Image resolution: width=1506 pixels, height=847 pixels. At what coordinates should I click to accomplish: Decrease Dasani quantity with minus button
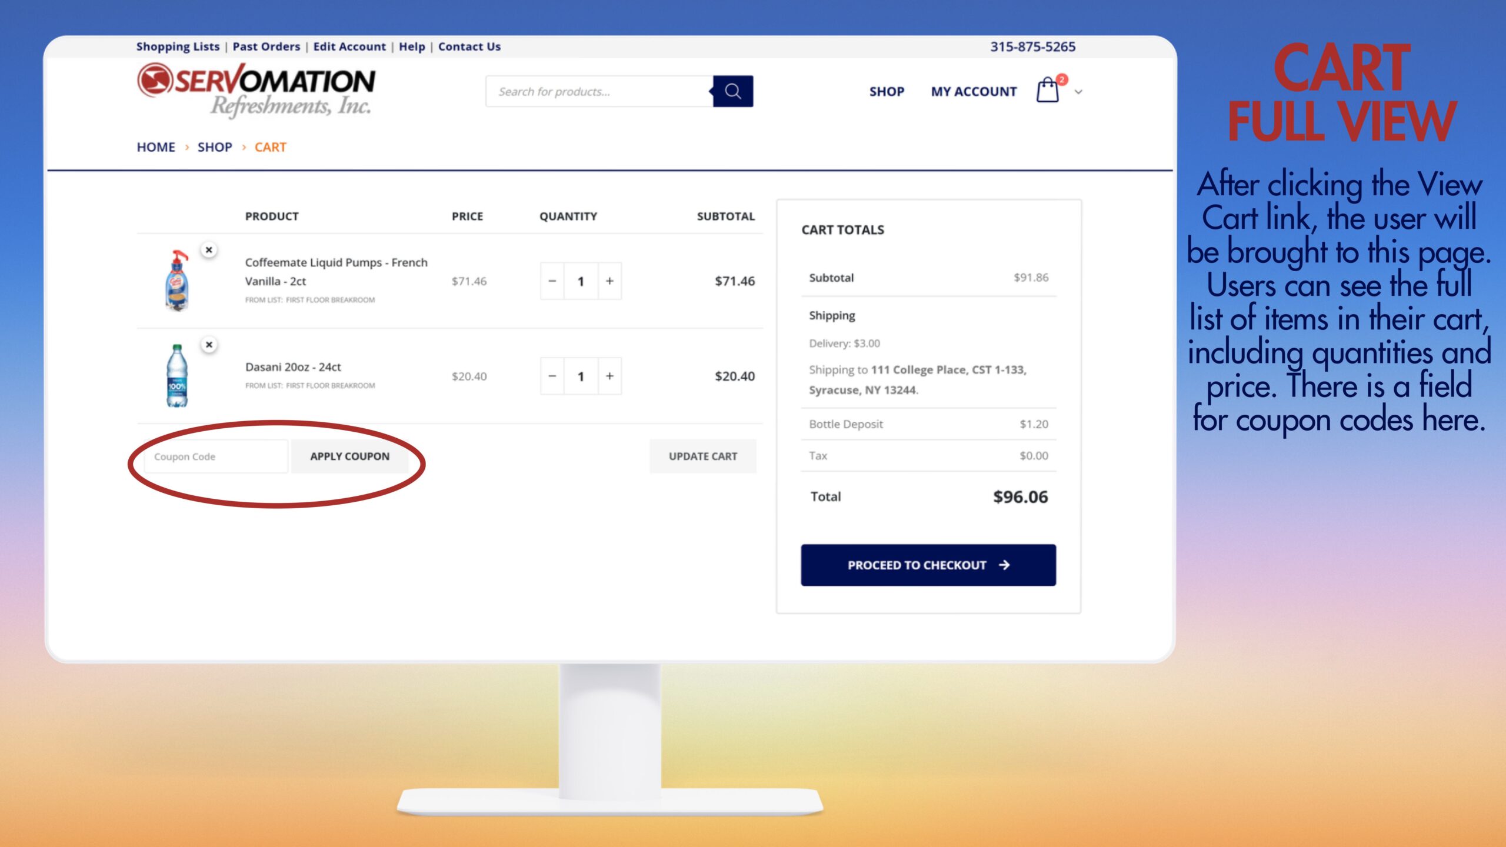pyautogui.click(x=552, y=376)
